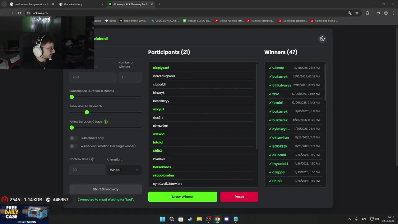The width and height of the screenshot is (398, 224).
Task: Click the Number of Winners field
Action: [130, 77]
